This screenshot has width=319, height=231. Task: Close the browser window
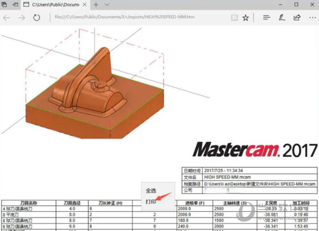click(x=312, y=4)
